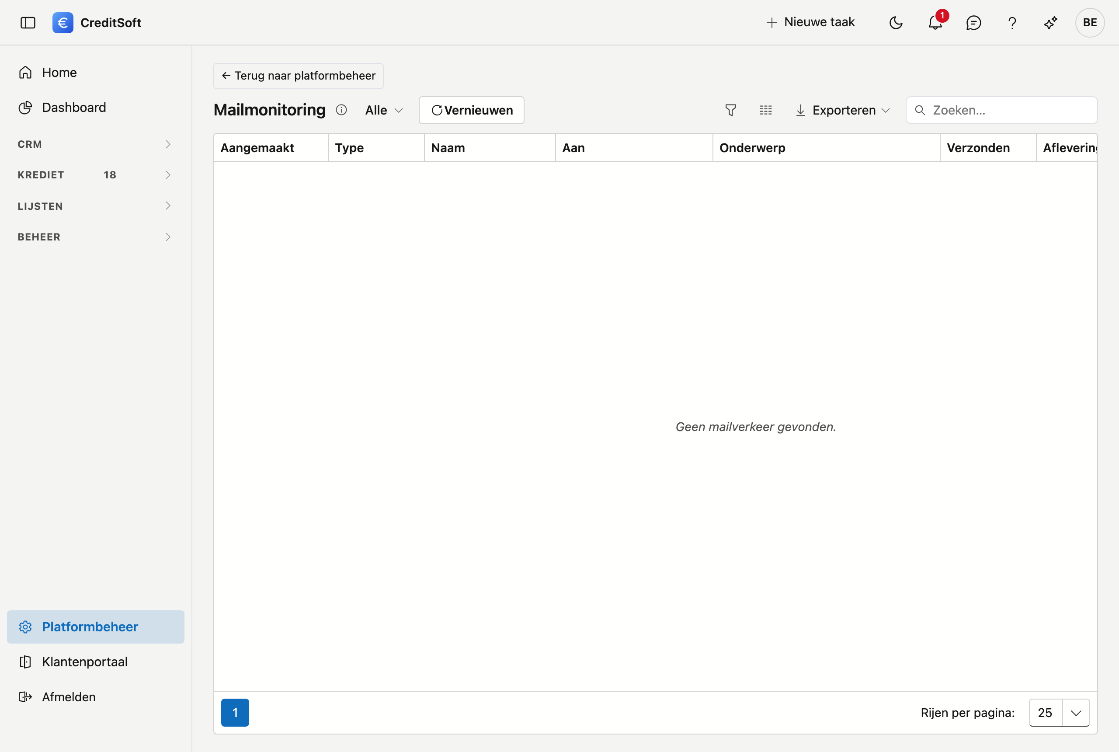Expand the BEHEER sidebar section
Screen dimensions: 1119x752
[95, 237]
